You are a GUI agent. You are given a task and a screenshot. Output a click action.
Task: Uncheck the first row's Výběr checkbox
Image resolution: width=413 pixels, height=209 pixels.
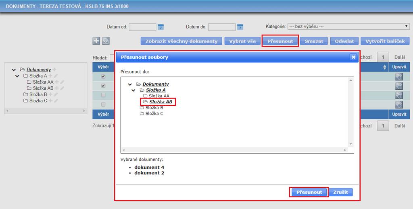click(103, 76)
